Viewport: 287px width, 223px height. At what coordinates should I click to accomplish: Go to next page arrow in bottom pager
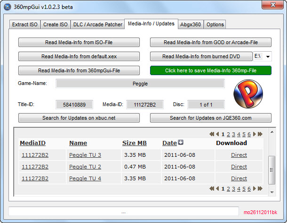(x=255, y=188)
